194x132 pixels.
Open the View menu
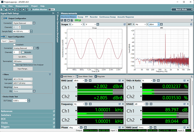coord(10,6)
